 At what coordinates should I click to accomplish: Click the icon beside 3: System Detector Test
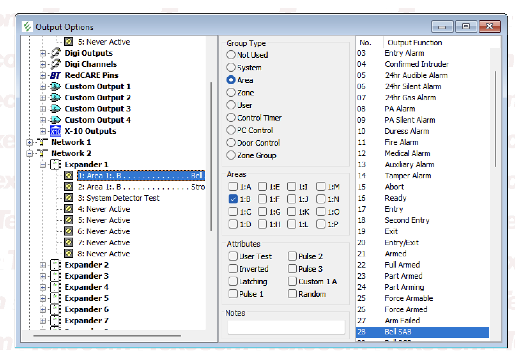pos(69,198)
